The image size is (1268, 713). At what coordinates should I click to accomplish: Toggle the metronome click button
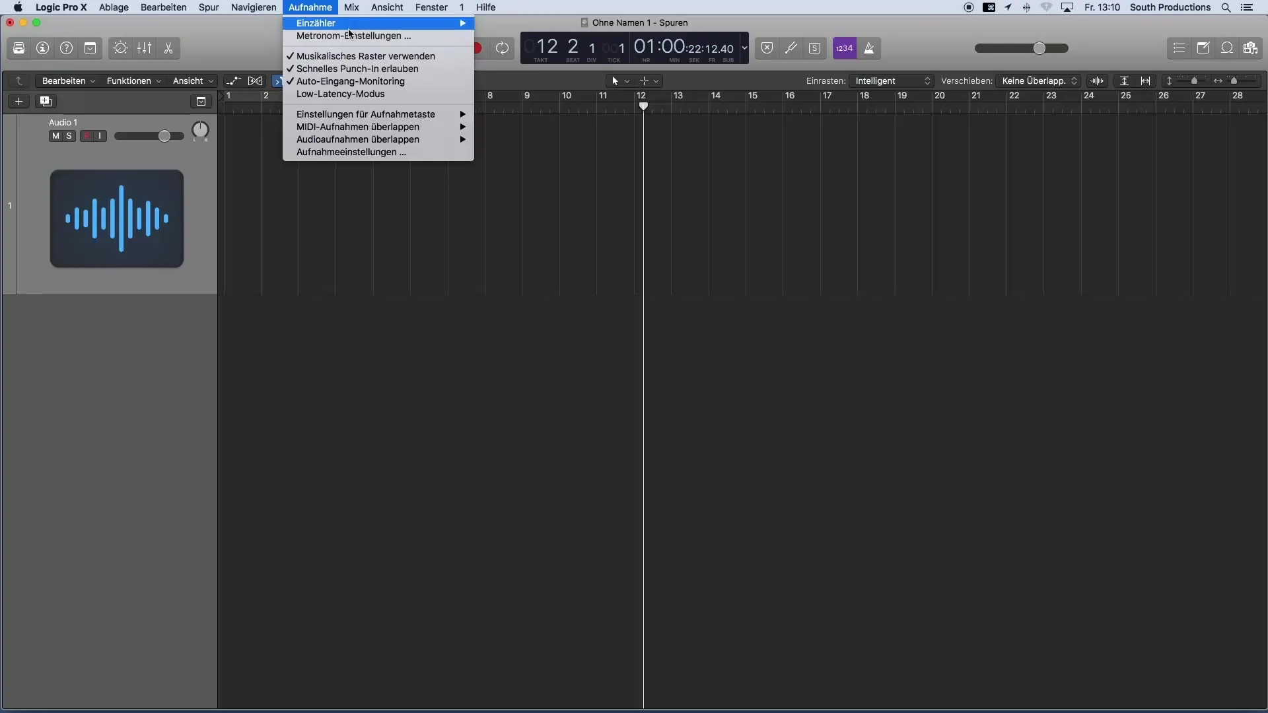point(869,48)
